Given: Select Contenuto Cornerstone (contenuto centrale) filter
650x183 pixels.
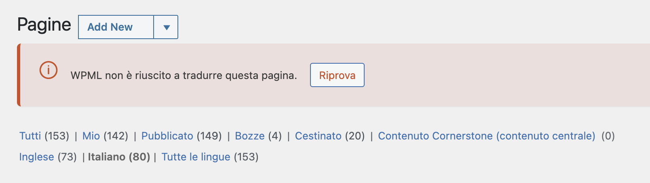Looking at the screenshot, I should tap(487, 136).
